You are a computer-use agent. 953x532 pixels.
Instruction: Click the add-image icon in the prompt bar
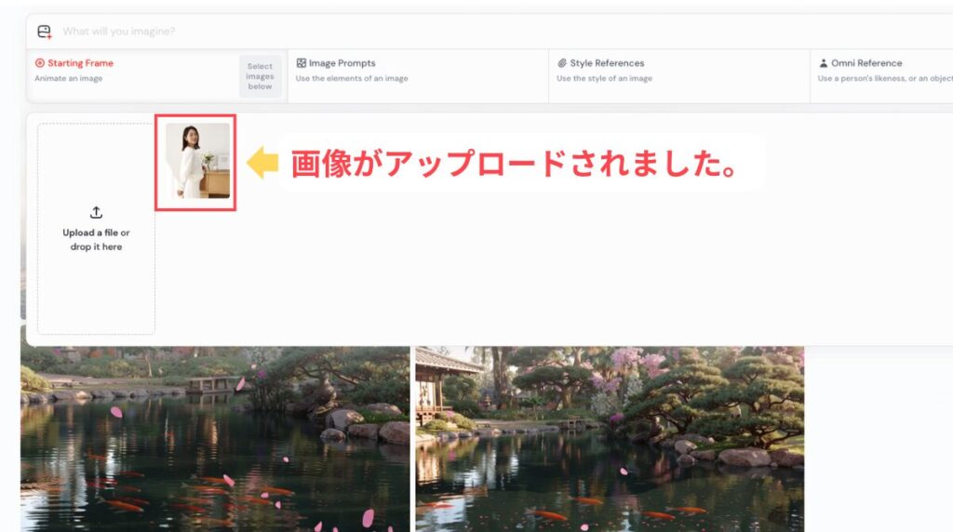[45, 33]
